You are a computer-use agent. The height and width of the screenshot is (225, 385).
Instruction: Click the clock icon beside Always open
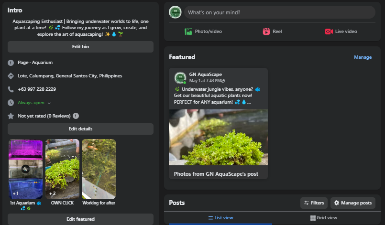11,103
